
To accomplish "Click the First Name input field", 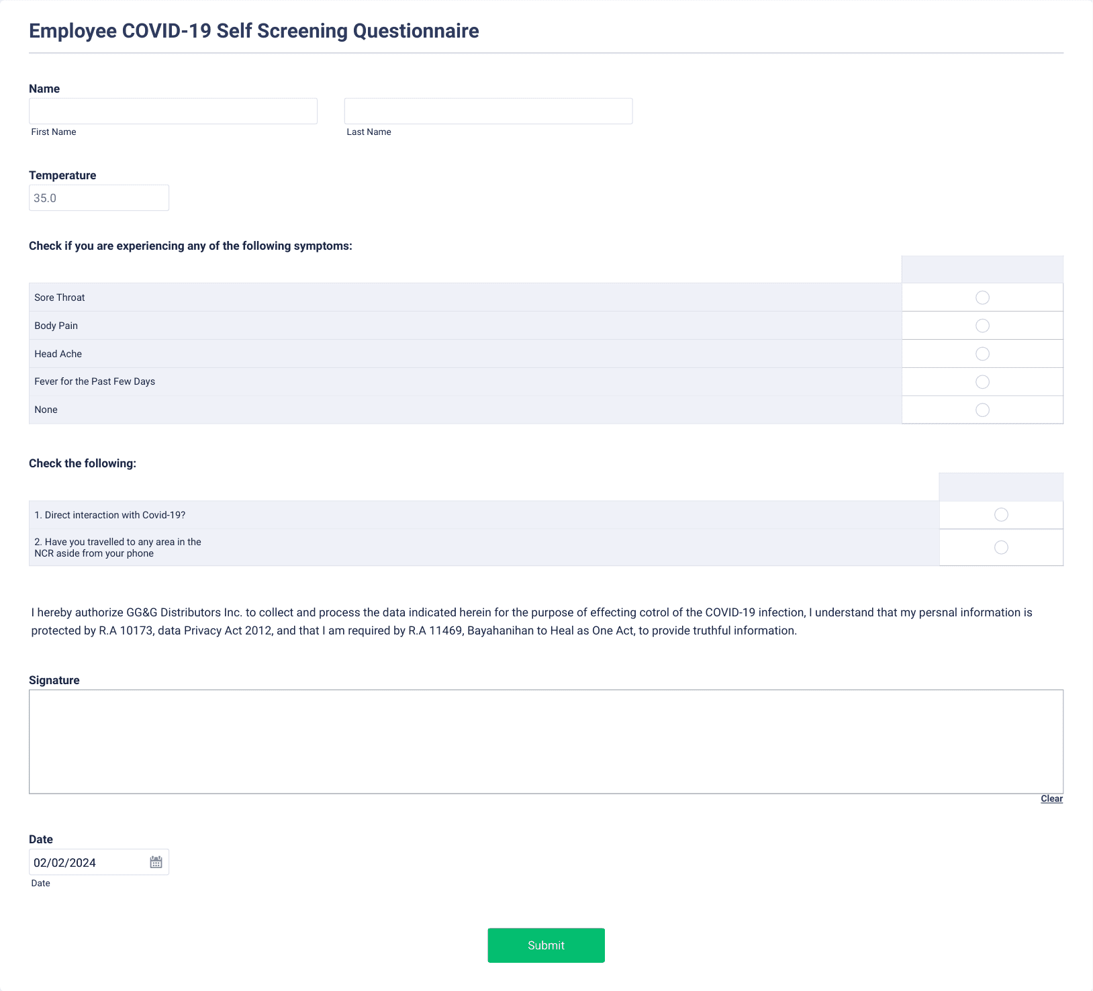I will click(173, 111).
